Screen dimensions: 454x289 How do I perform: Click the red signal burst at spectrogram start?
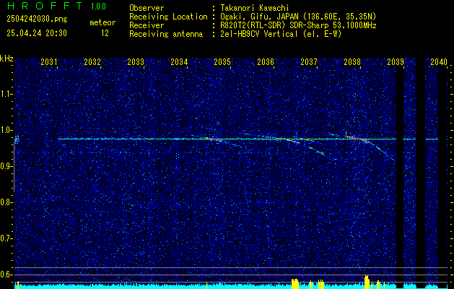[17, 139]
